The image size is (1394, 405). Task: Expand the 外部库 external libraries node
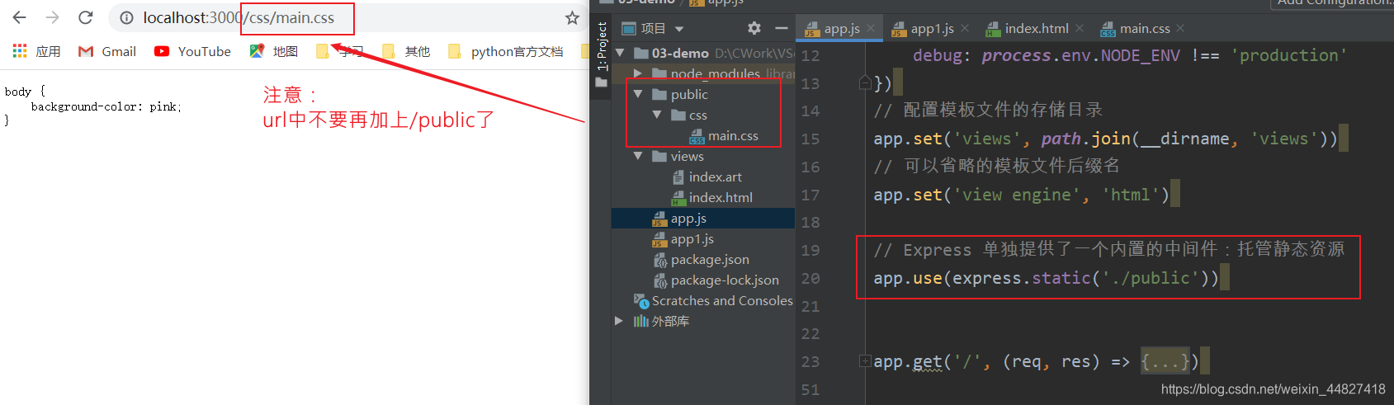tap(619, 321)
